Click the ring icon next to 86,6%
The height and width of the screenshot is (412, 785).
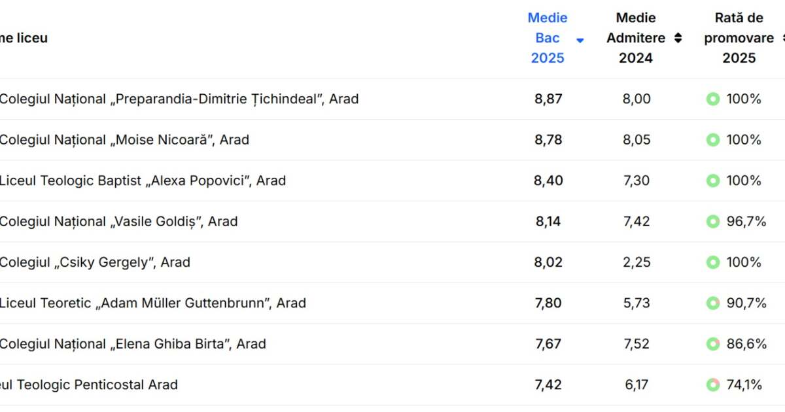pos(713,344)
